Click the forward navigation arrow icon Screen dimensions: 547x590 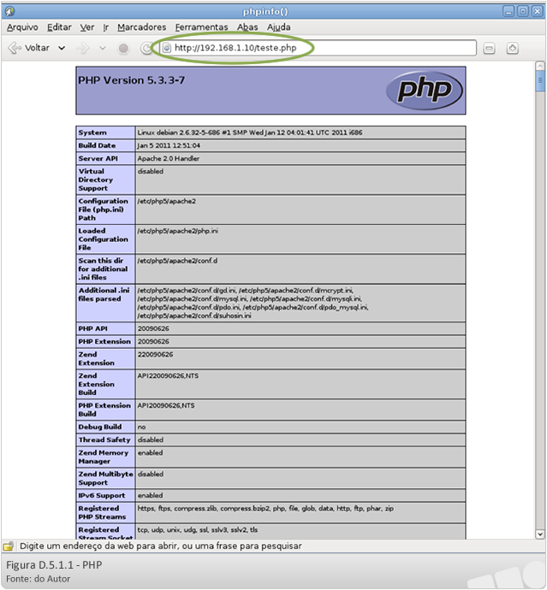(83, 48)
